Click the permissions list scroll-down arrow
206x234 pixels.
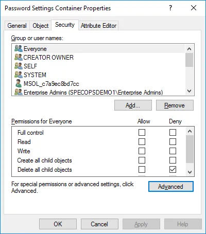190,172
